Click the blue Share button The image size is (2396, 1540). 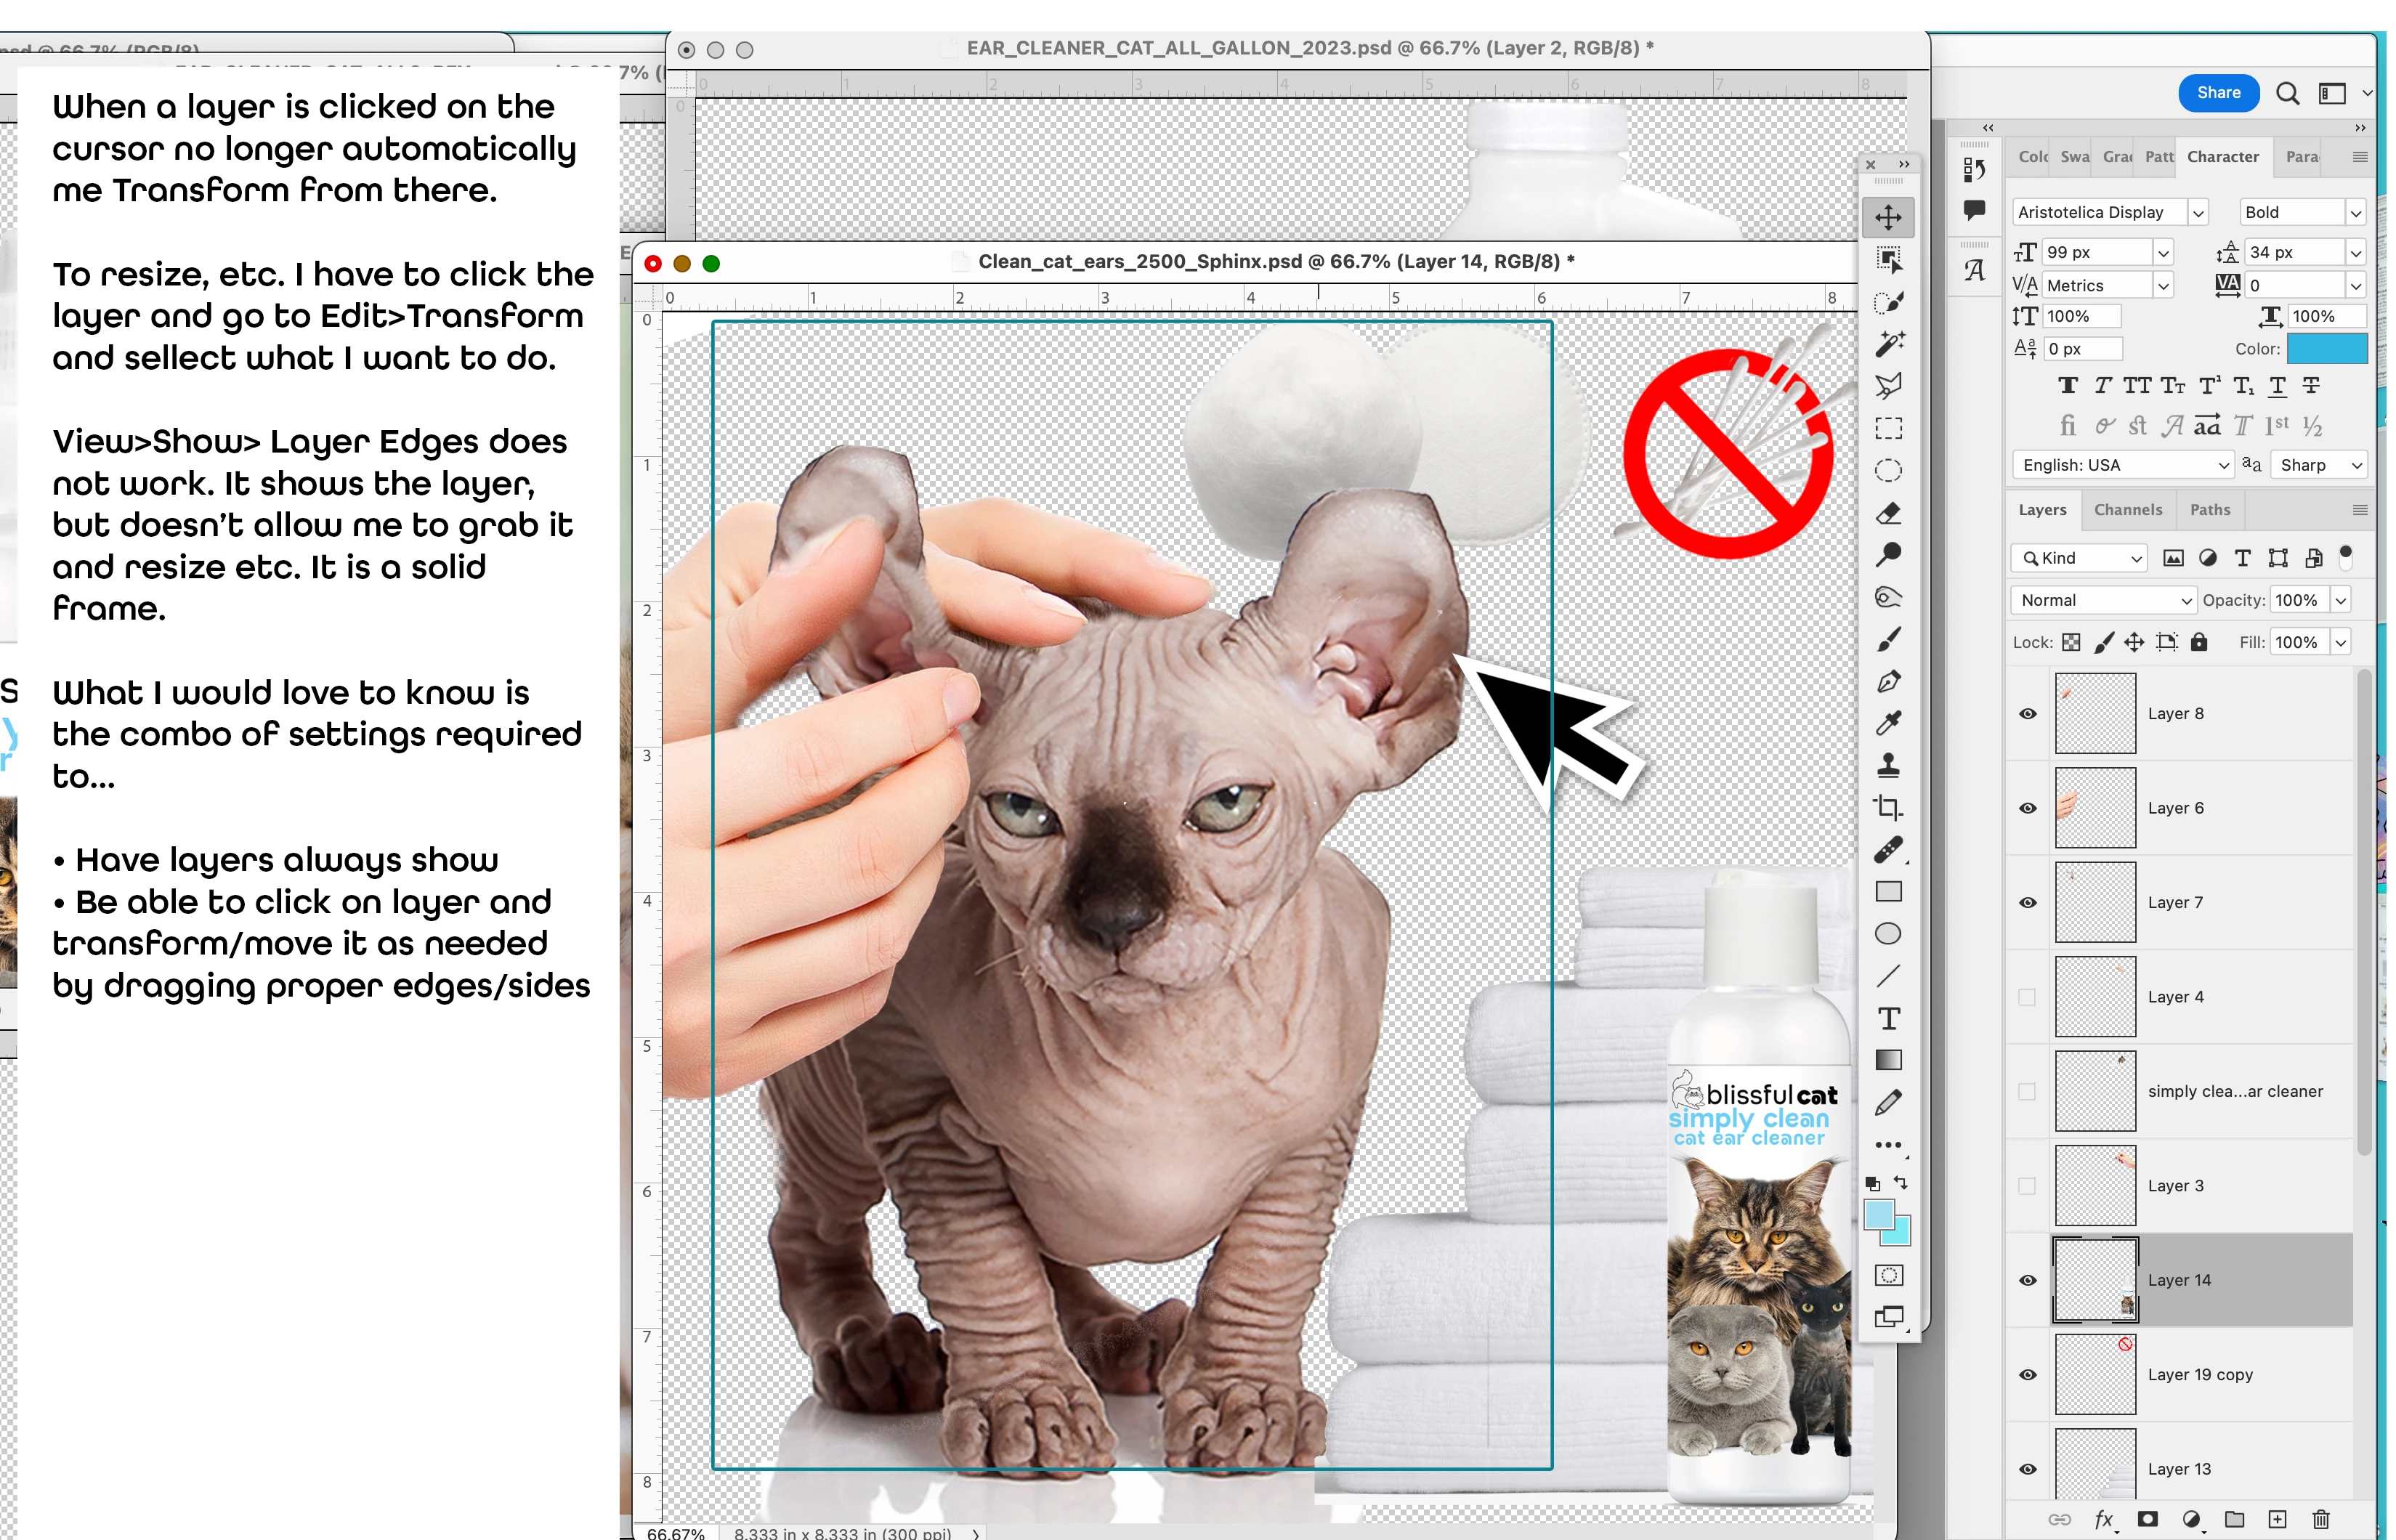coord(2217,93)
